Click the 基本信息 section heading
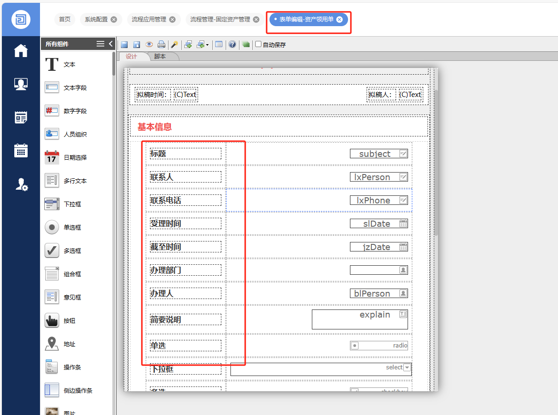Screen dimensions: 558x415 pos(154,127)
